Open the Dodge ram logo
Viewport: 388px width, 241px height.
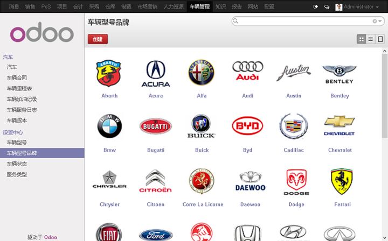tap(296, 182)
